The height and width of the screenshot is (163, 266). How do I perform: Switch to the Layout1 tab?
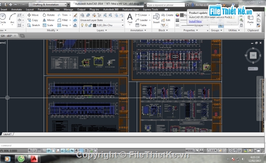pyautogui.click(x=7, y=134)
